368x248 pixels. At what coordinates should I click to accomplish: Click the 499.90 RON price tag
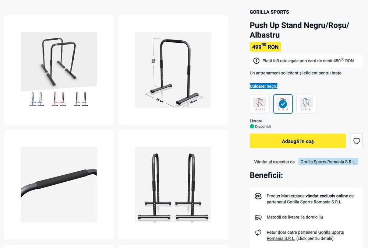[x=265, y=47]
